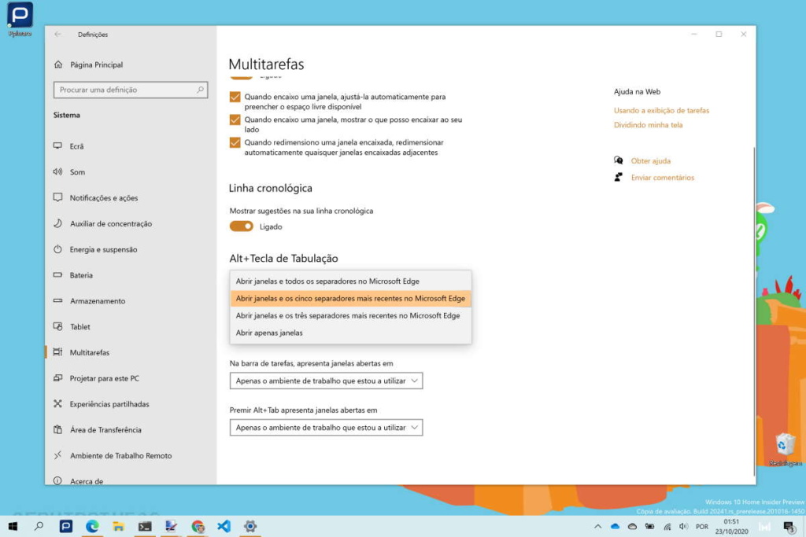Click the Obter ajuda headset icon

[619, 160]
